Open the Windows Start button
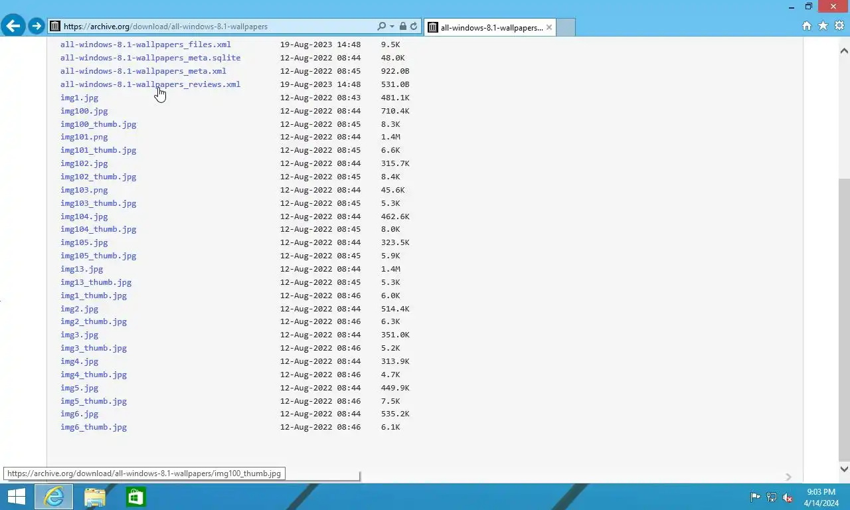The width and height of the screenshot is (850, 510). (x=16, y=497)
